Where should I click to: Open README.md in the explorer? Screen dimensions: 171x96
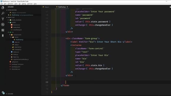[16, 69]
